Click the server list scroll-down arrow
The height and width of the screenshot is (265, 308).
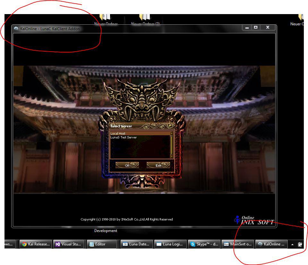(x=172, y=157)
